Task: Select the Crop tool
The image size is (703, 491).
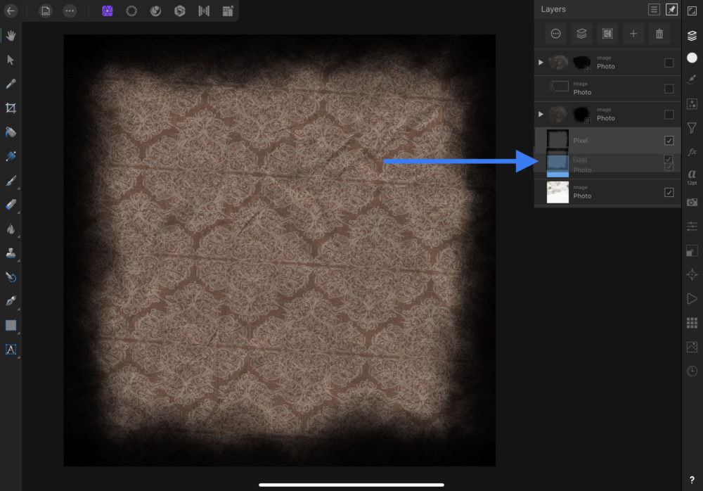Action: pos(11,108)
